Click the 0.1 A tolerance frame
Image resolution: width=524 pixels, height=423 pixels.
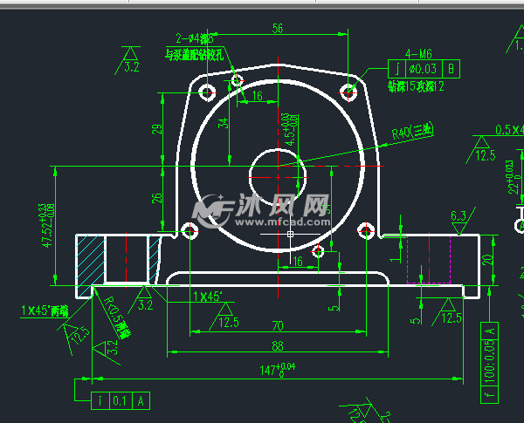click(121, 400)
